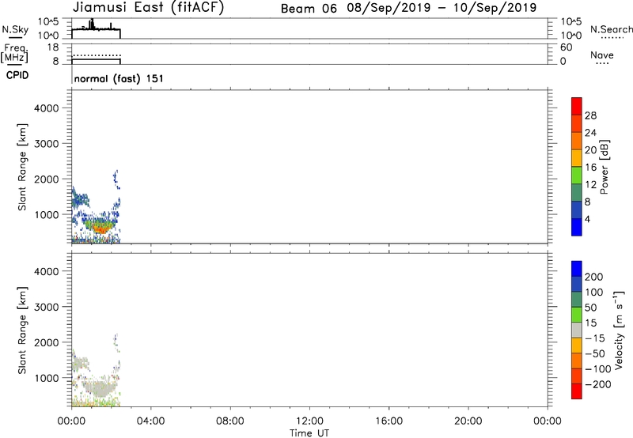This screenshot has width=633, height=438.
Task: Click the '08:00' time tick label
Action: pyautogui.click(x=230, y=421)
